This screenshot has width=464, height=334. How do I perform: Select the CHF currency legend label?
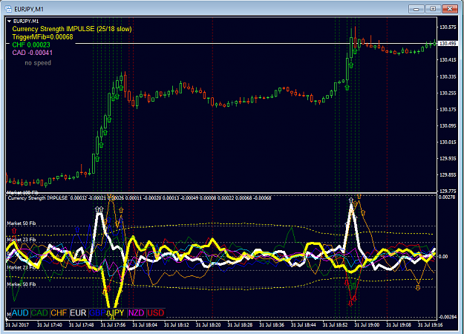(x=59, y=312)
